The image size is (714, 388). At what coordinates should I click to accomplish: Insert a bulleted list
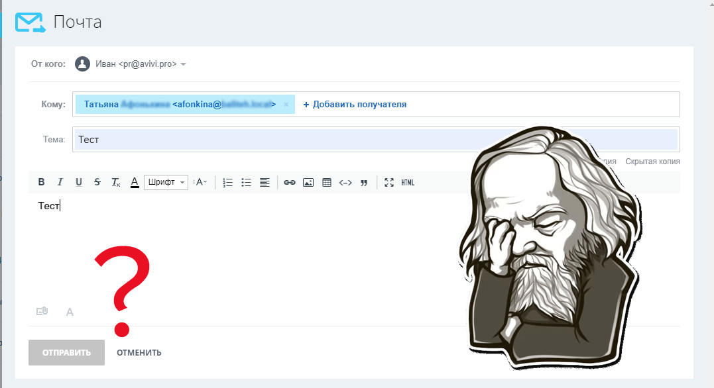click(x=247, y=182)
